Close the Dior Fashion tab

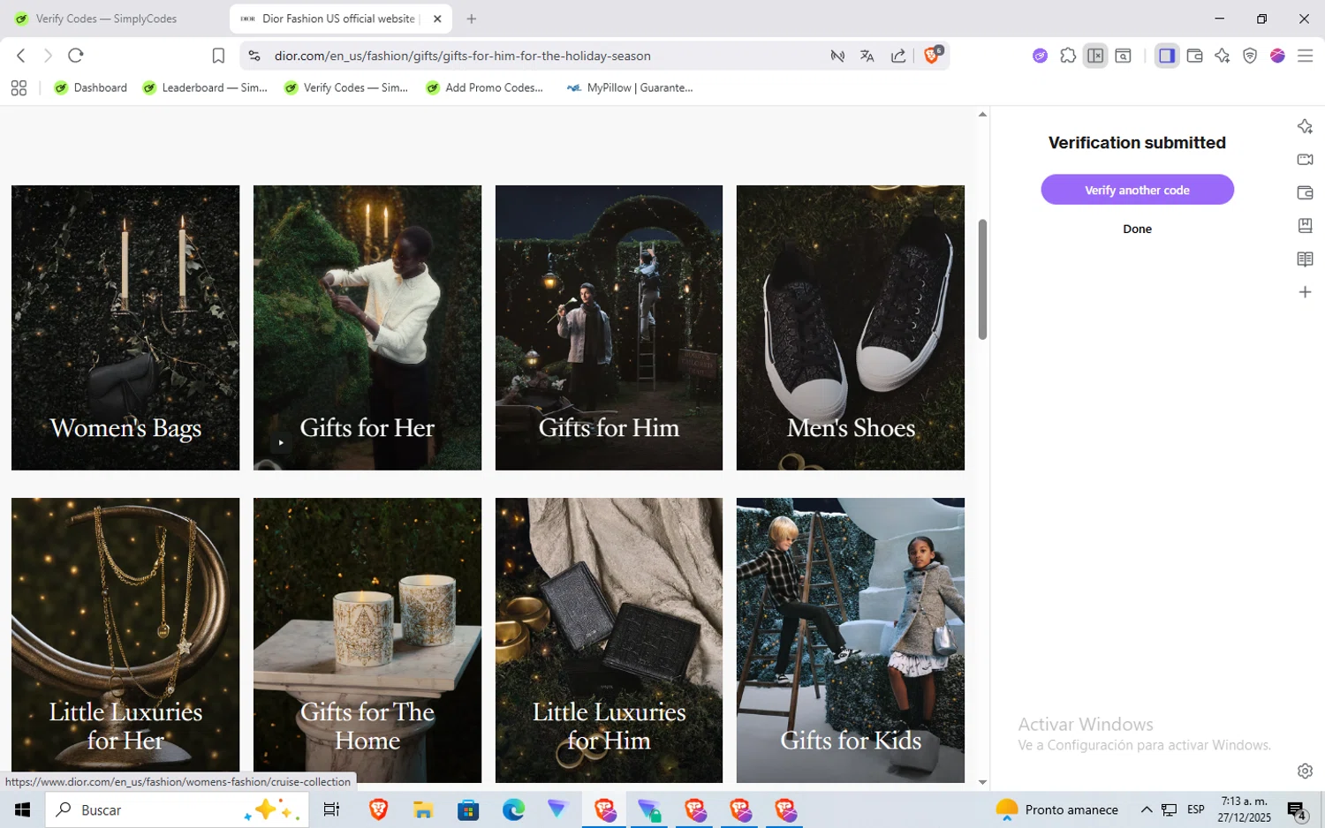(437, 19)
